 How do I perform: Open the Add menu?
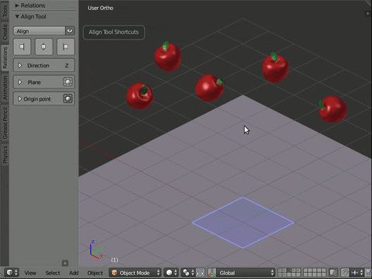(x=74, y=273)
